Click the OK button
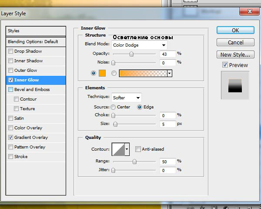 pos(235,30)
